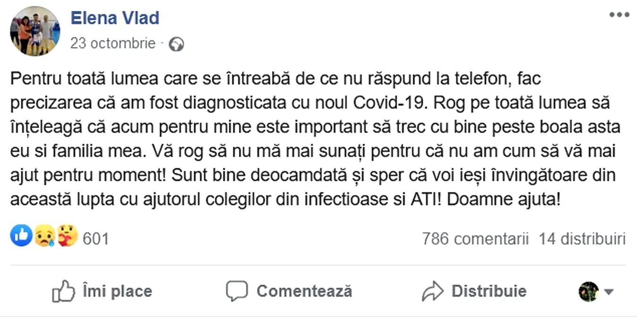This screenshot has height=331, width=637.
Task: Open the three-dot post options menu
Action: (x=619, y=15)
